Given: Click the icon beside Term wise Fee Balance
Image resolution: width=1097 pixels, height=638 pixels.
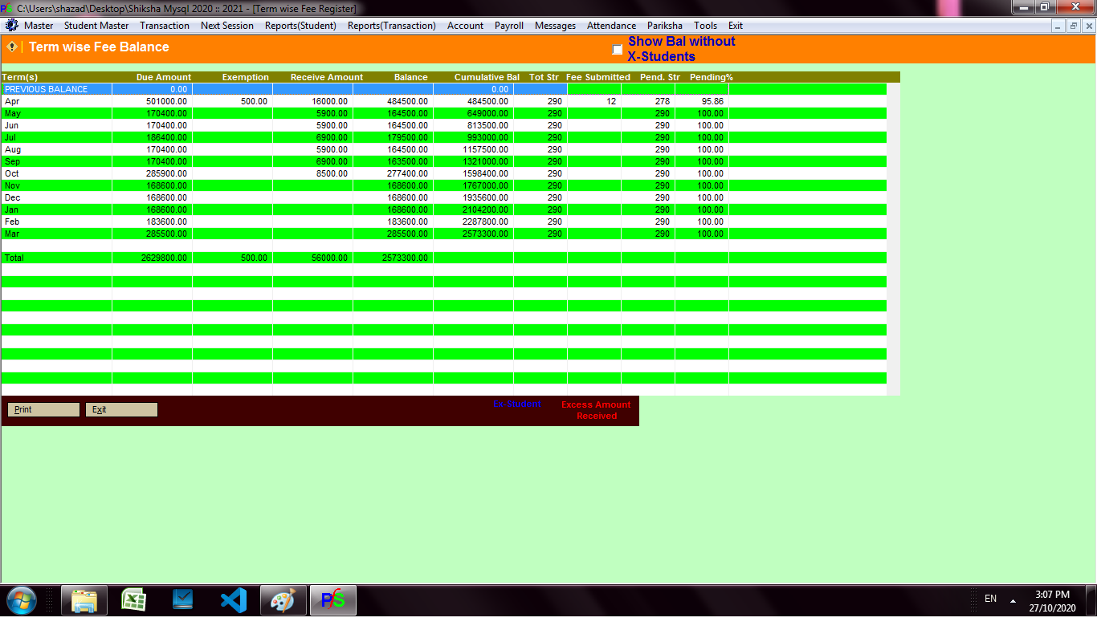Looking at the screenshot, I should pyautogui.click(x=12, y=47).
